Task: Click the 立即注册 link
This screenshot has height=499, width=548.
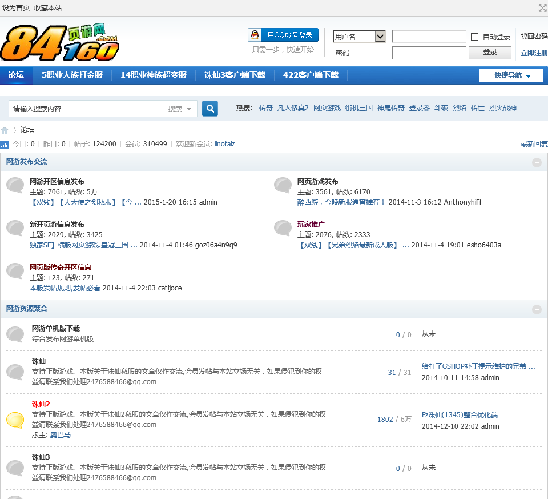Action: [534, 53]
